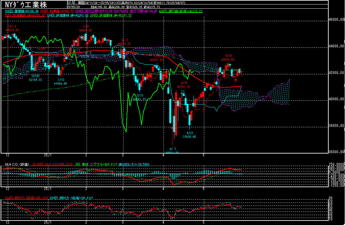
Task: Click the chart title NYダウ工業株
Action: point(26,4)
